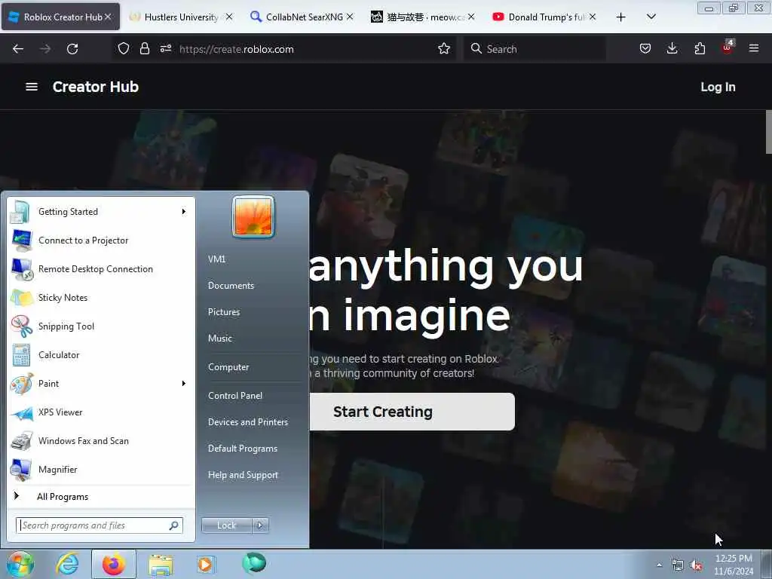Click Search programs and files box
772x579 pixels.
tap(99, 525)
